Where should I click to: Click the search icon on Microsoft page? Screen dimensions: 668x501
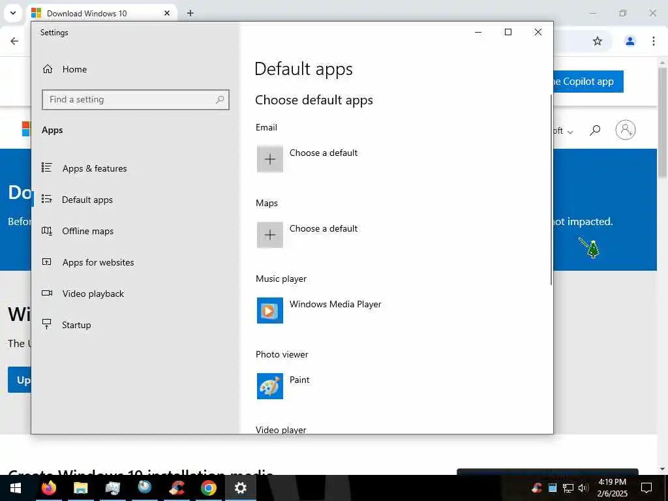[x=595, y=130]
